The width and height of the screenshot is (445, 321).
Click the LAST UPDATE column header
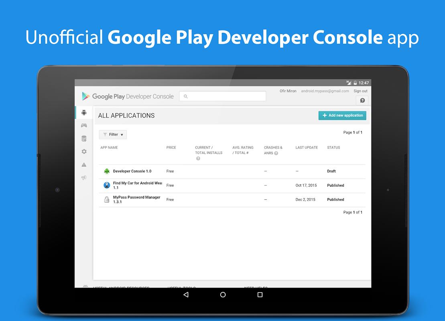coord(307,148)
